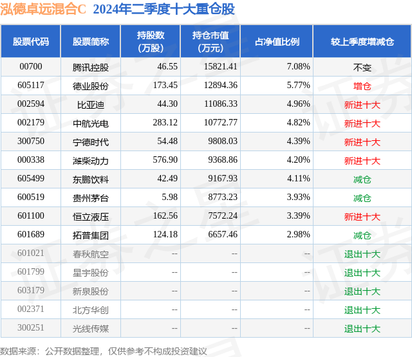Click 退出十大 in the 星宇股份 row
Viewport: 412px width, 357px height.
[x=362, y=273]
